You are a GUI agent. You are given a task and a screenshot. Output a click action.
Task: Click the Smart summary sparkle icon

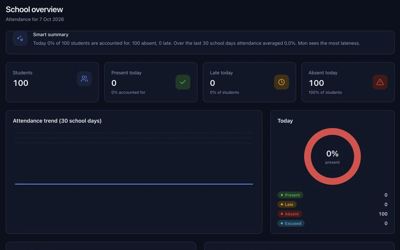pyautogui.click(x=20, y=39)
